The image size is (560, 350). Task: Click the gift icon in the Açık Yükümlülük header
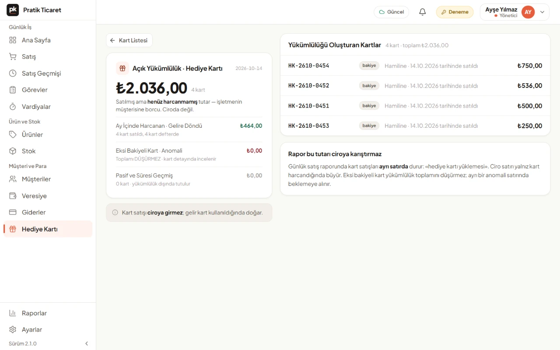tap(122, 68)
